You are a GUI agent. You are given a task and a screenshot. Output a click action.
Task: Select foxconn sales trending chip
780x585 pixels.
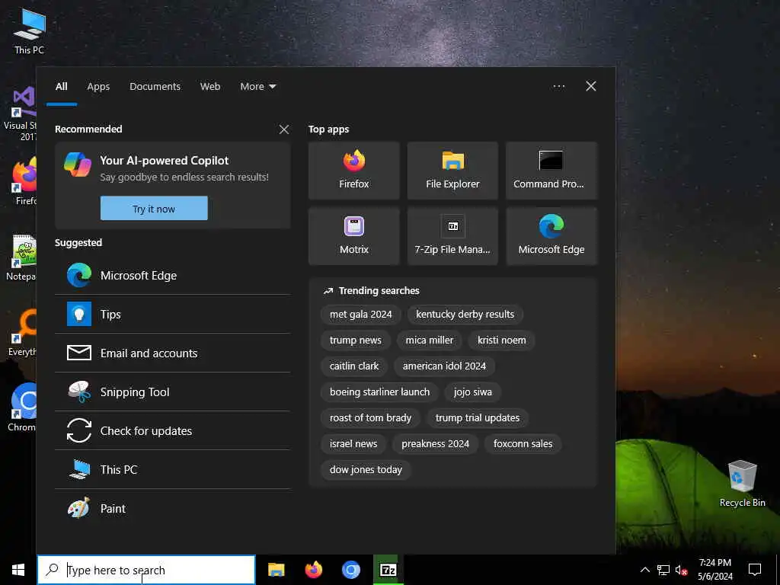click(x=523, y=444)
